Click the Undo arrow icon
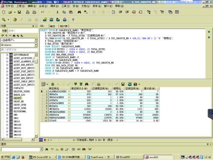 (43, 12)
